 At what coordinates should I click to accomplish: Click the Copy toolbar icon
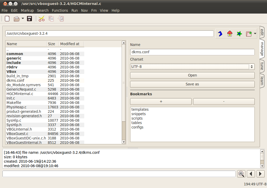(x=51, y=19)
